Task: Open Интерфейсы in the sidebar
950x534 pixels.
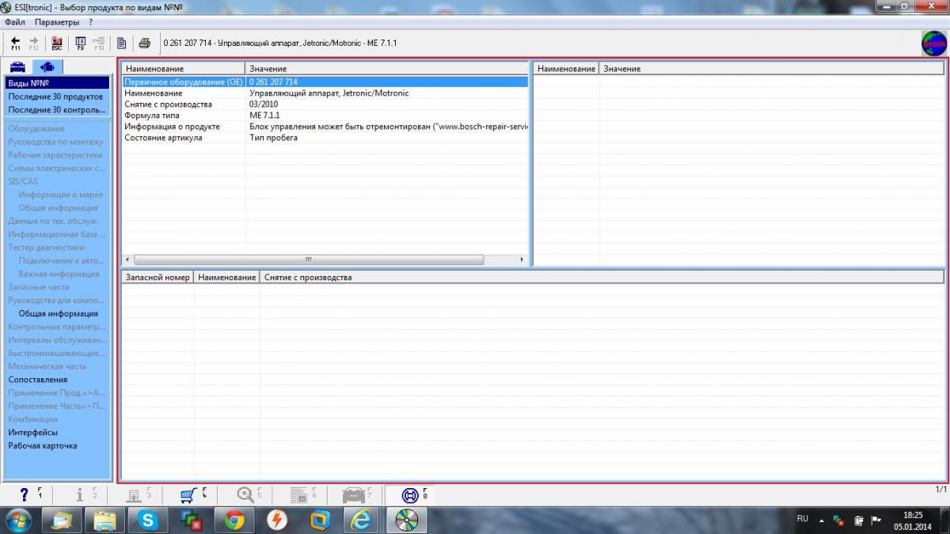Action: pyautogui.click(x=32, y=433)
